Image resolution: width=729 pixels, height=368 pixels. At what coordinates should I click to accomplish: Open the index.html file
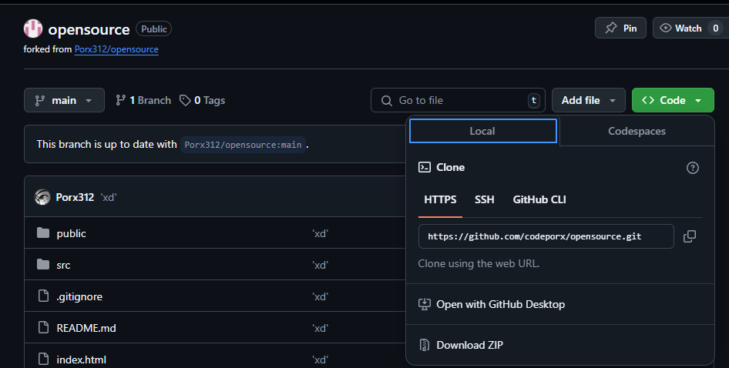(82, 360)
